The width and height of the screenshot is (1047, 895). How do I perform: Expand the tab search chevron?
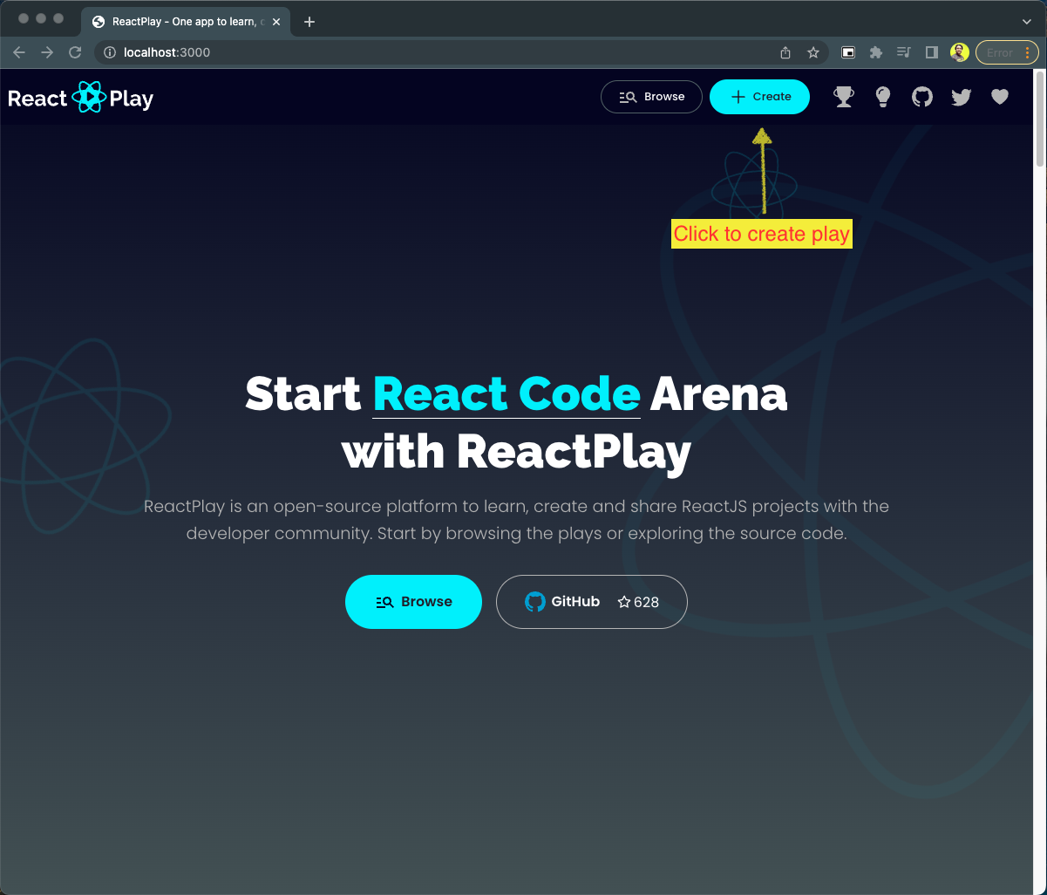pos(1027,21)
